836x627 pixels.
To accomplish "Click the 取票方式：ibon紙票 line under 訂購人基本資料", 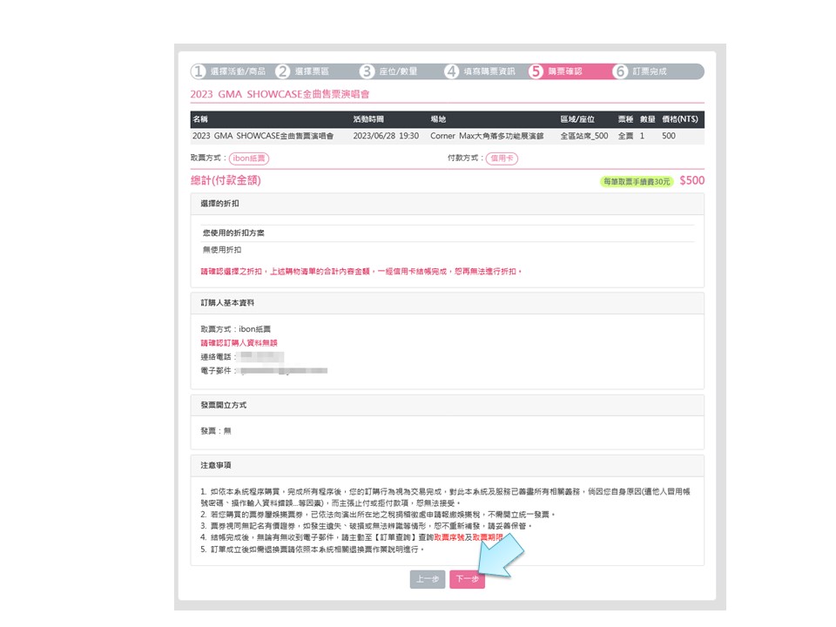I will point(236,329).
